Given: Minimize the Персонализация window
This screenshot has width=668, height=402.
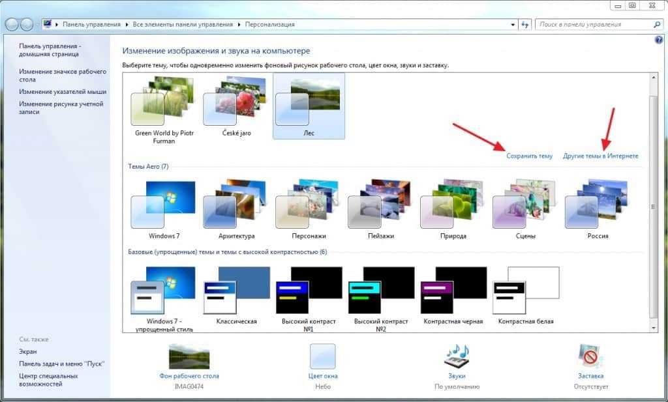Looking at the screenshot, I should 617,5.
